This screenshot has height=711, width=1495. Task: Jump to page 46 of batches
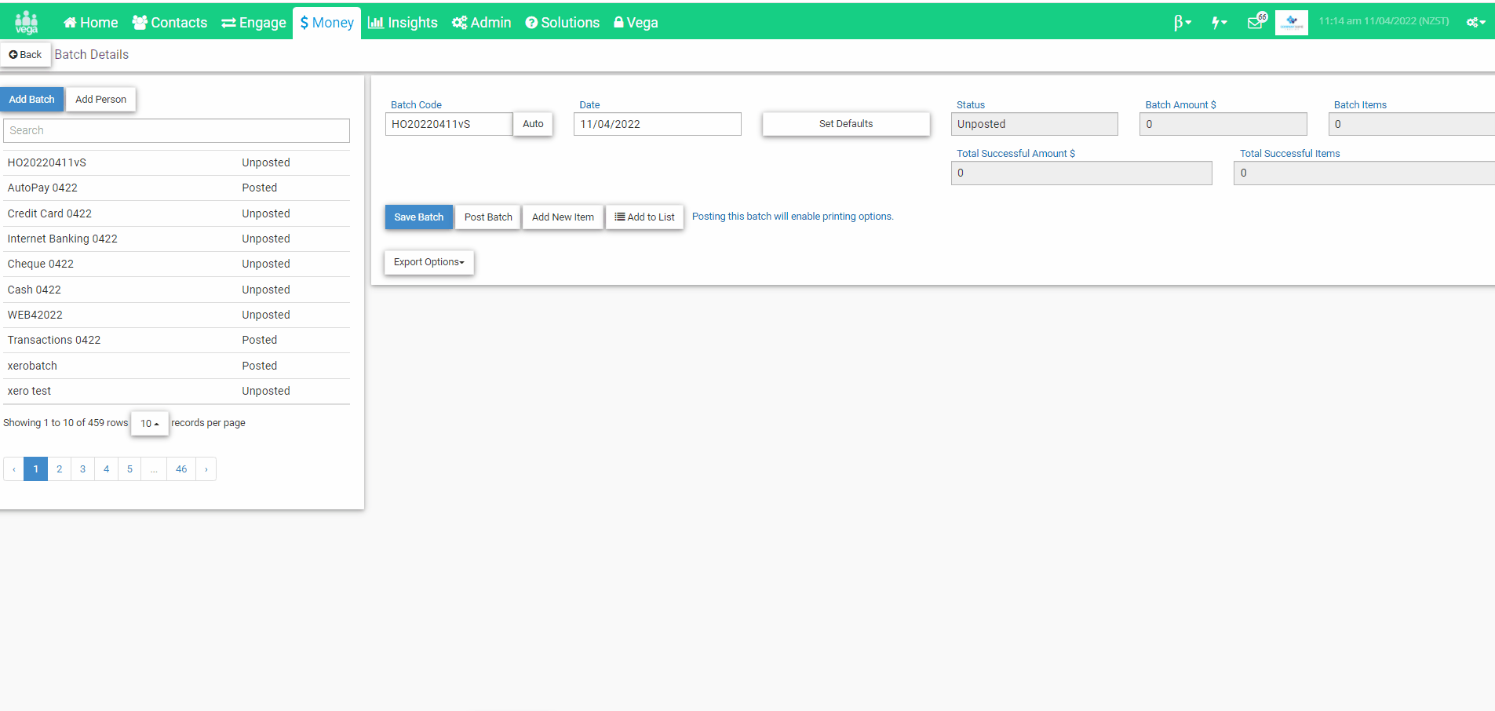pyautogui.click(x=181, y=469)
